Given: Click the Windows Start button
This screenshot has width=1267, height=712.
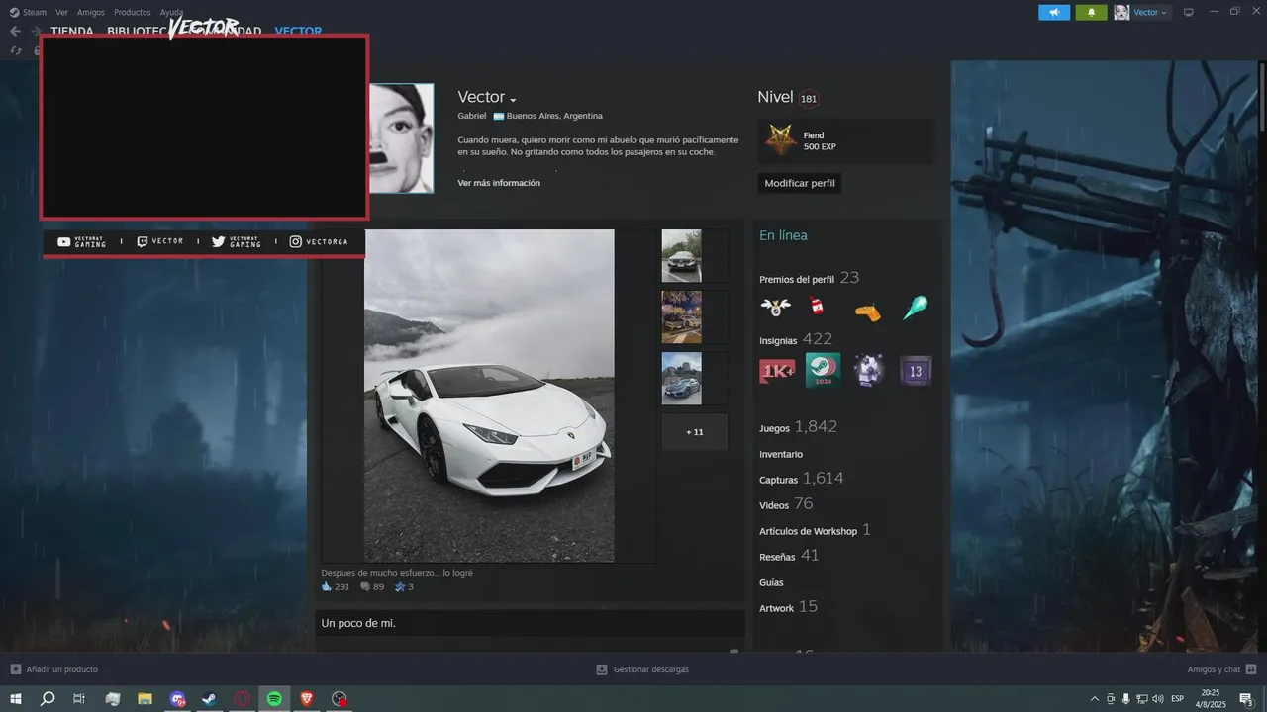Looking at the screenshot, I should point(16,699).
